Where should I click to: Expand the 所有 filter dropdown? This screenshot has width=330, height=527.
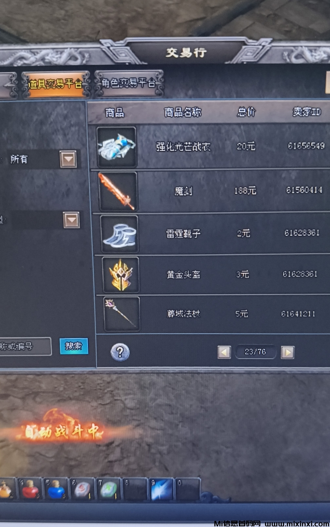point(68,159)
